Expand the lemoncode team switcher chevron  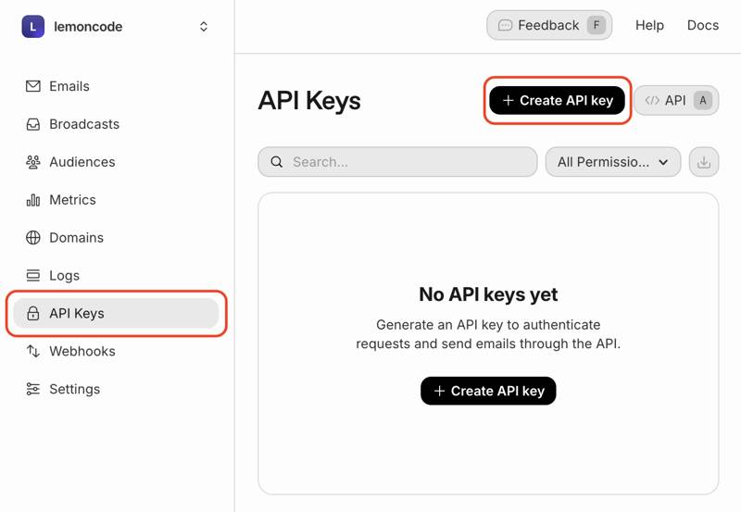[204, 27]
